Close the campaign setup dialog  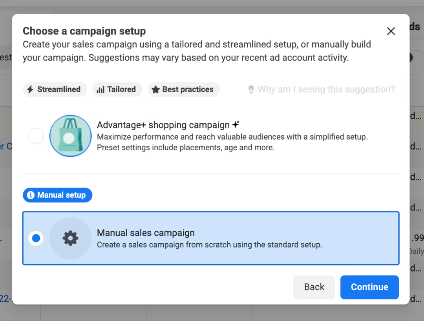point(391,31)
